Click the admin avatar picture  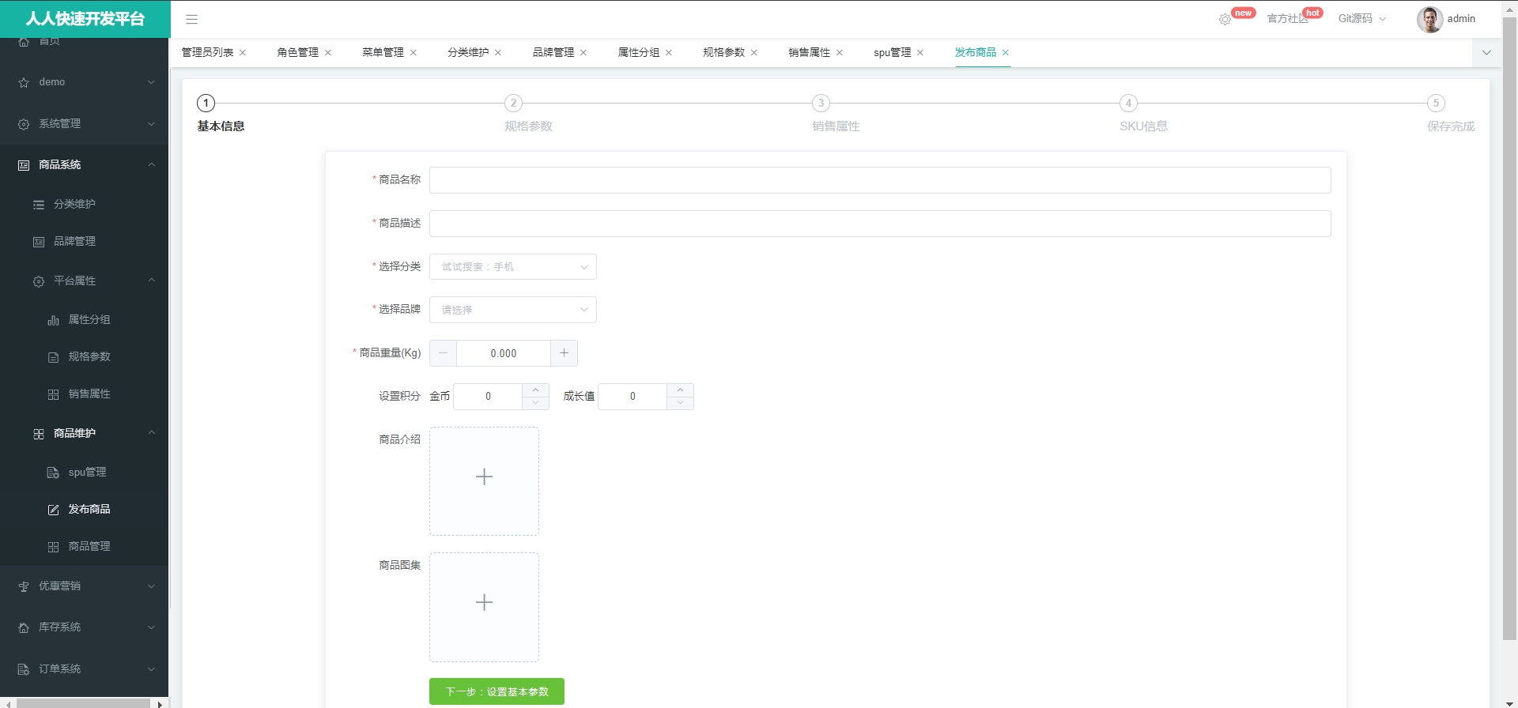[1429, 19]
